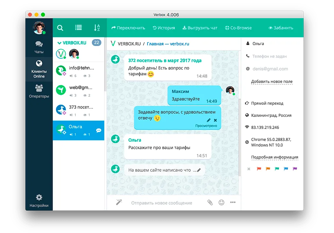Click the operator profile avatar
Viewport: 334px width, 233px height.
[39, 28]
